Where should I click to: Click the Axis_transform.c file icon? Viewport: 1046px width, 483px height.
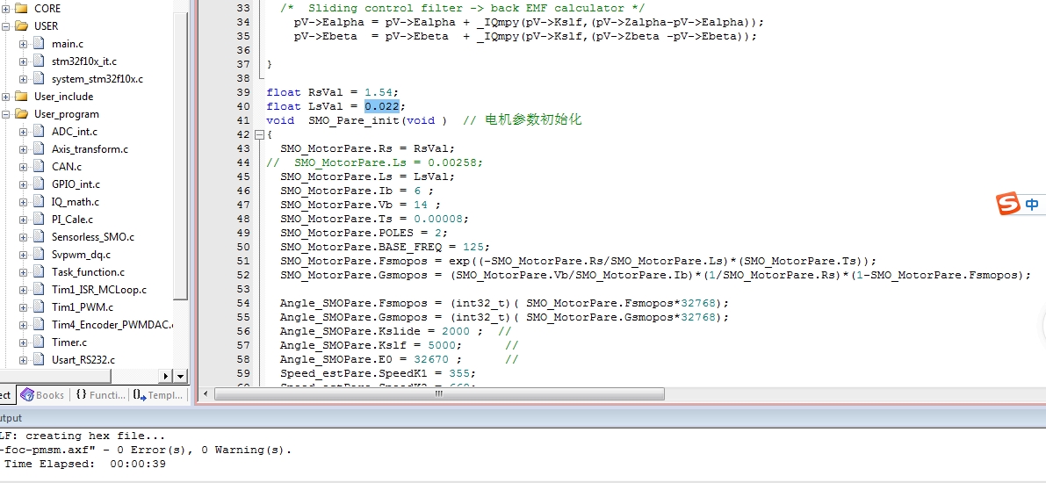coord(38,148)
